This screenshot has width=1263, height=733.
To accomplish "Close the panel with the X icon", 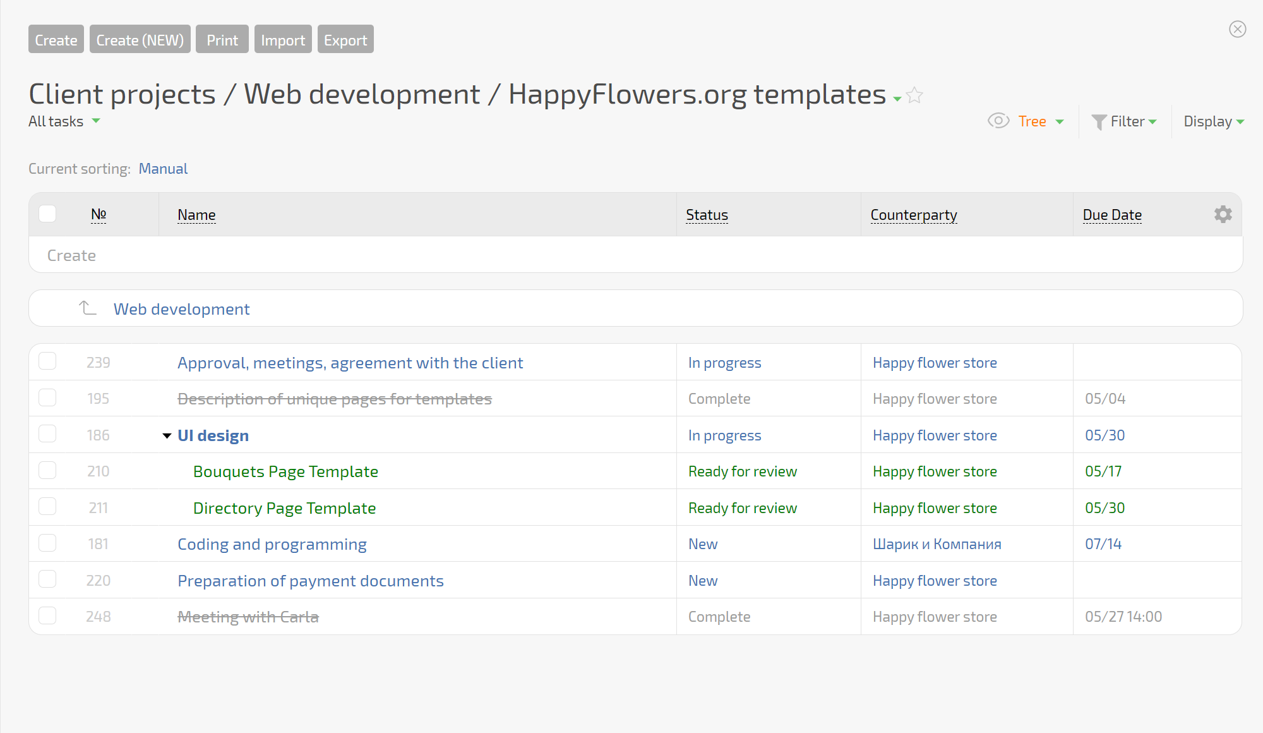I will coord(1237,29).
